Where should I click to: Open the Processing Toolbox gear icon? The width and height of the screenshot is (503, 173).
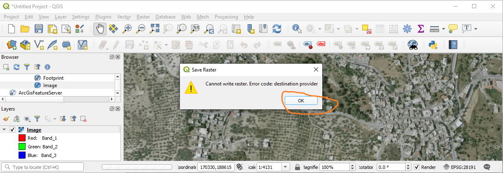(407, 29)
